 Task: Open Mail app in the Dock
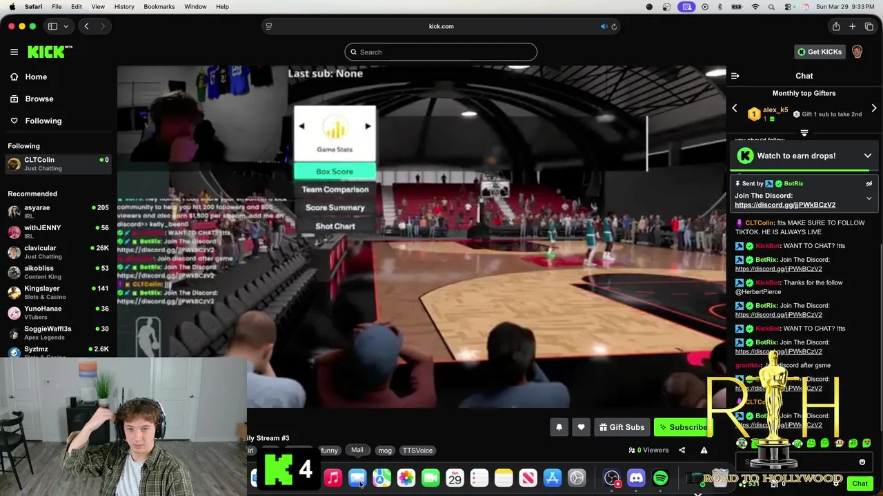click(357, 477)
